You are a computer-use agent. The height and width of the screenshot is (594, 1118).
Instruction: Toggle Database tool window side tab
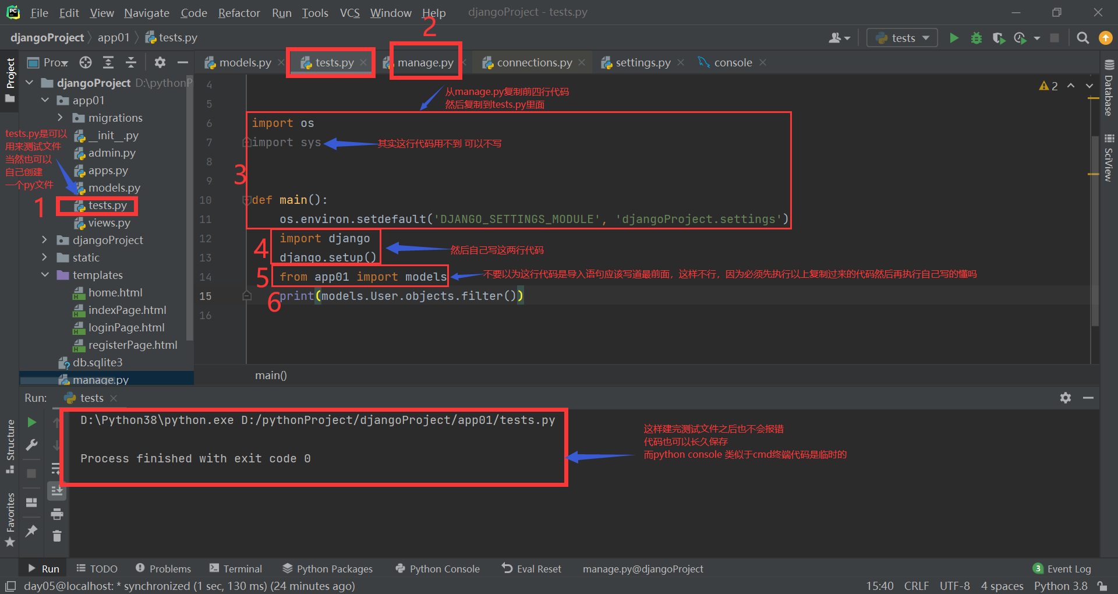(x=1109, y=87)
